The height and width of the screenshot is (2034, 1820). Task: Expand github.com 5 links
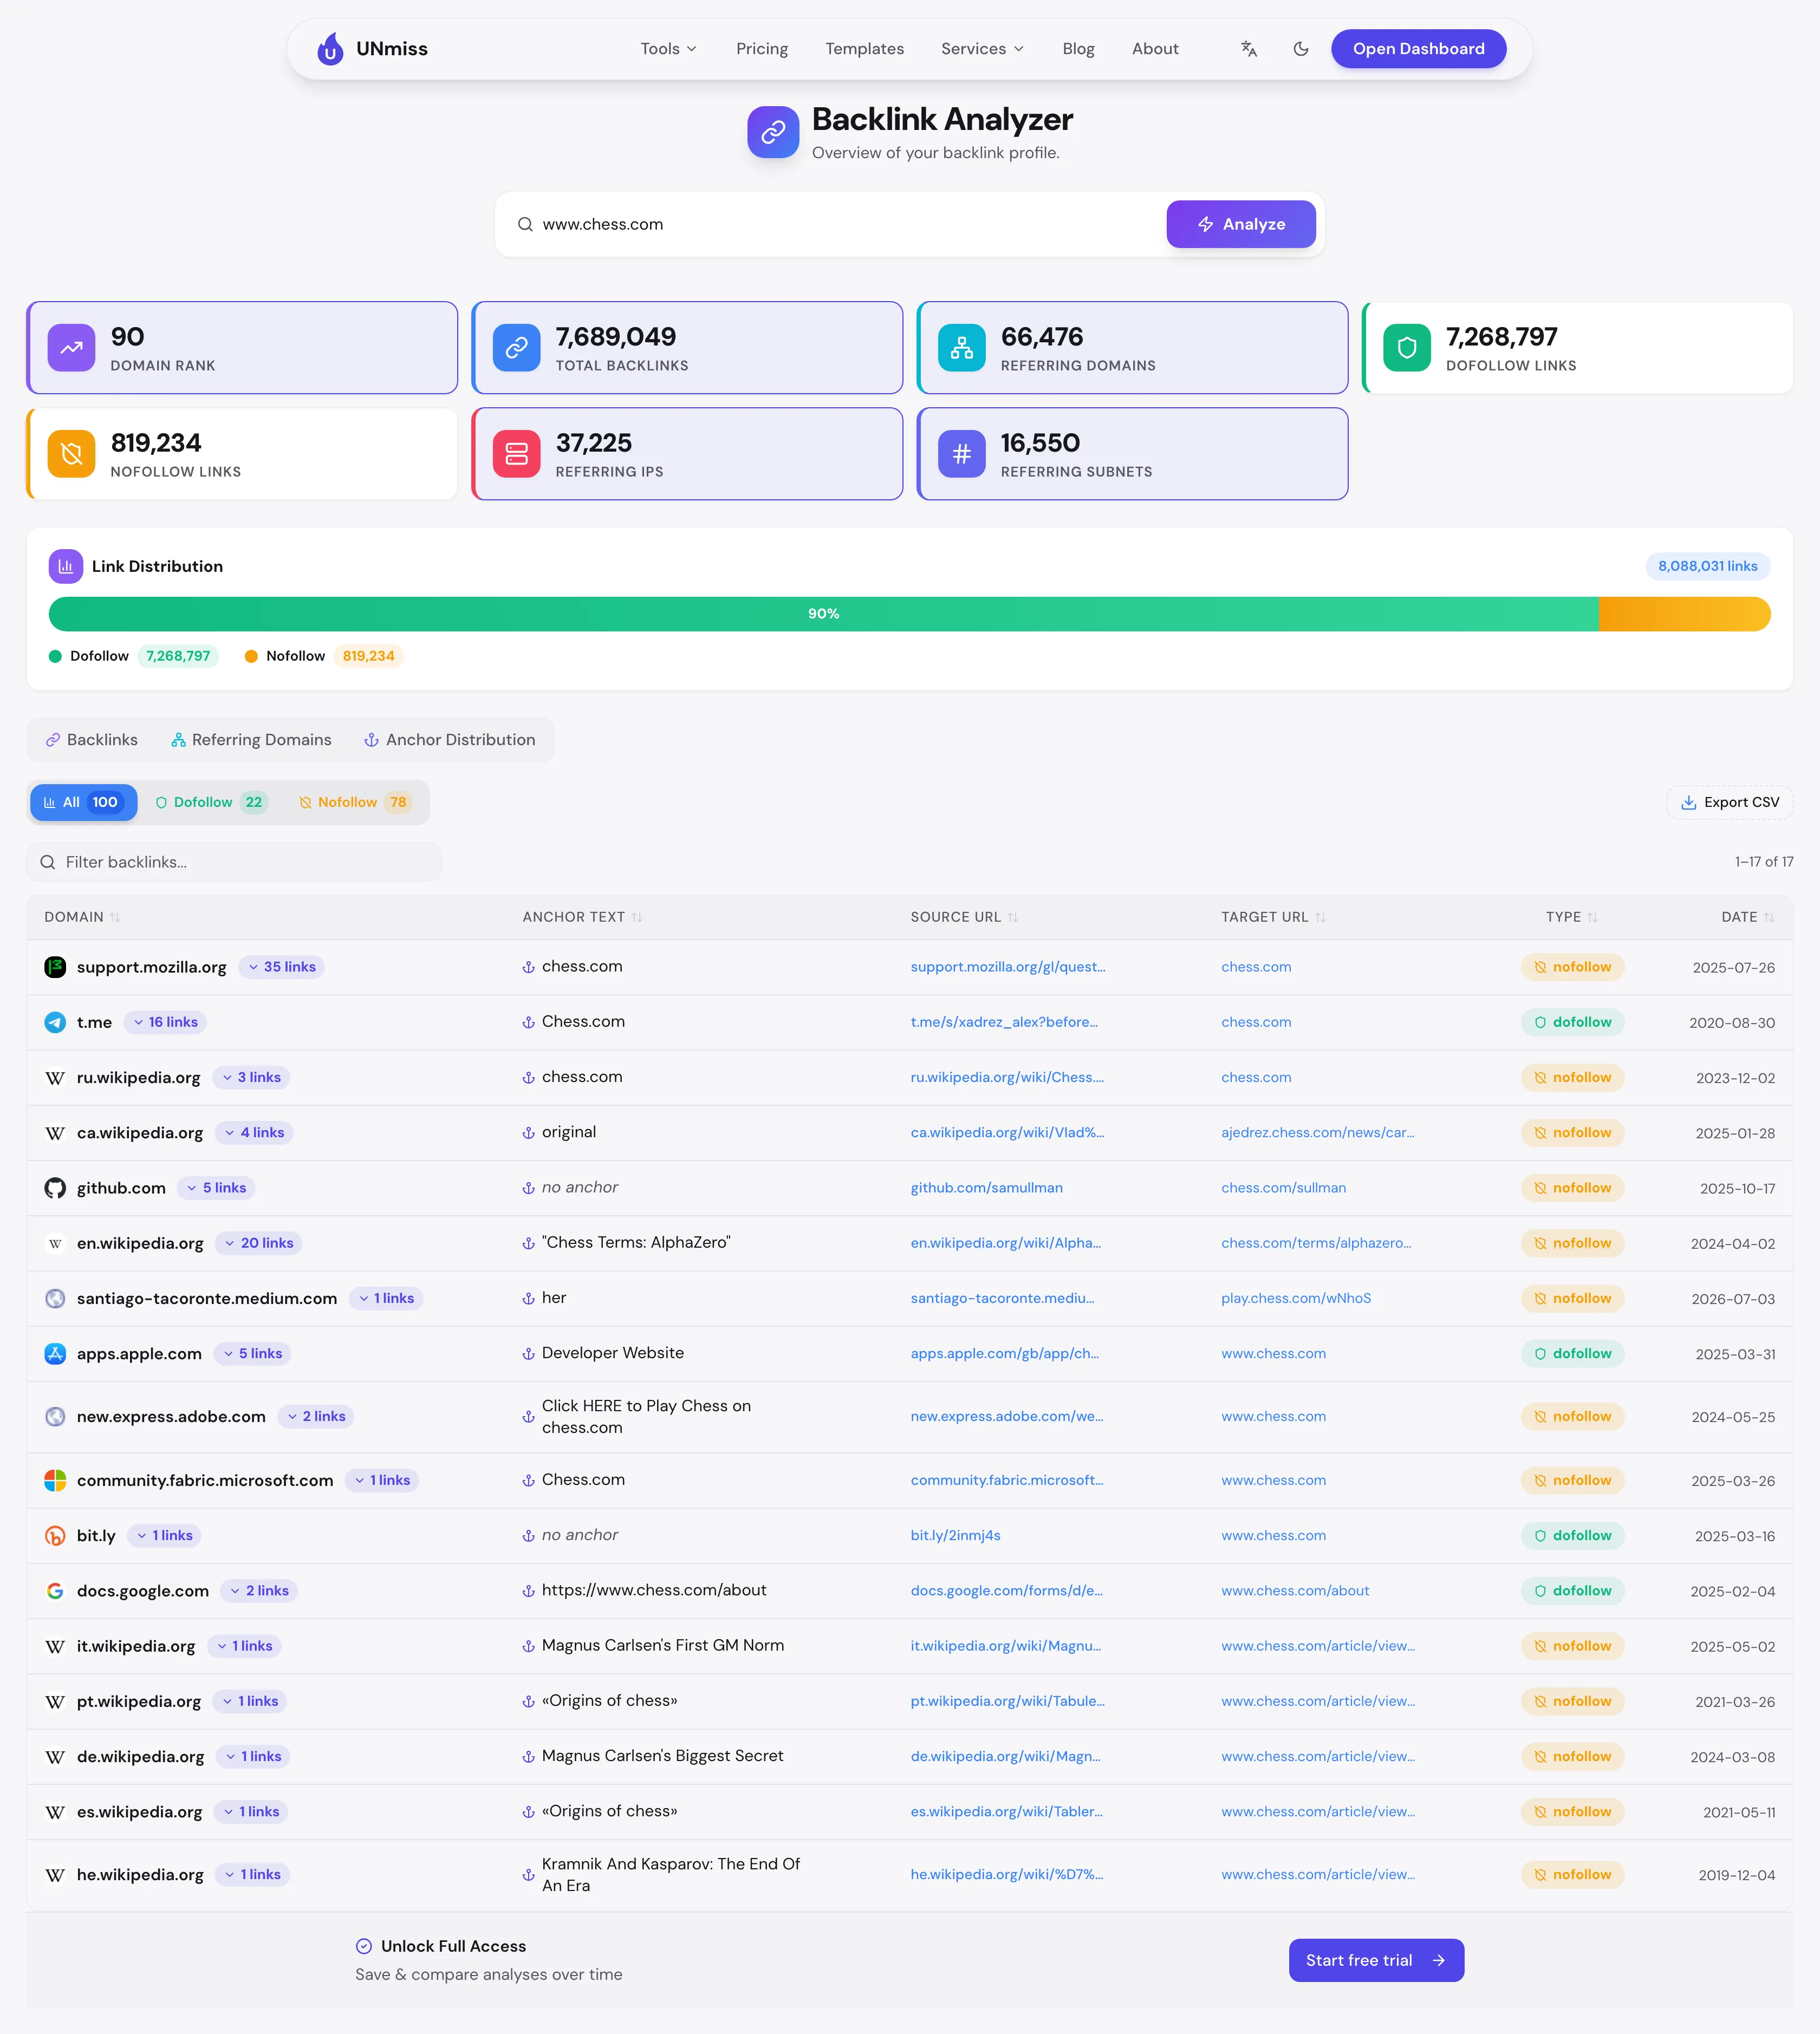click(x=216, y=1188)
